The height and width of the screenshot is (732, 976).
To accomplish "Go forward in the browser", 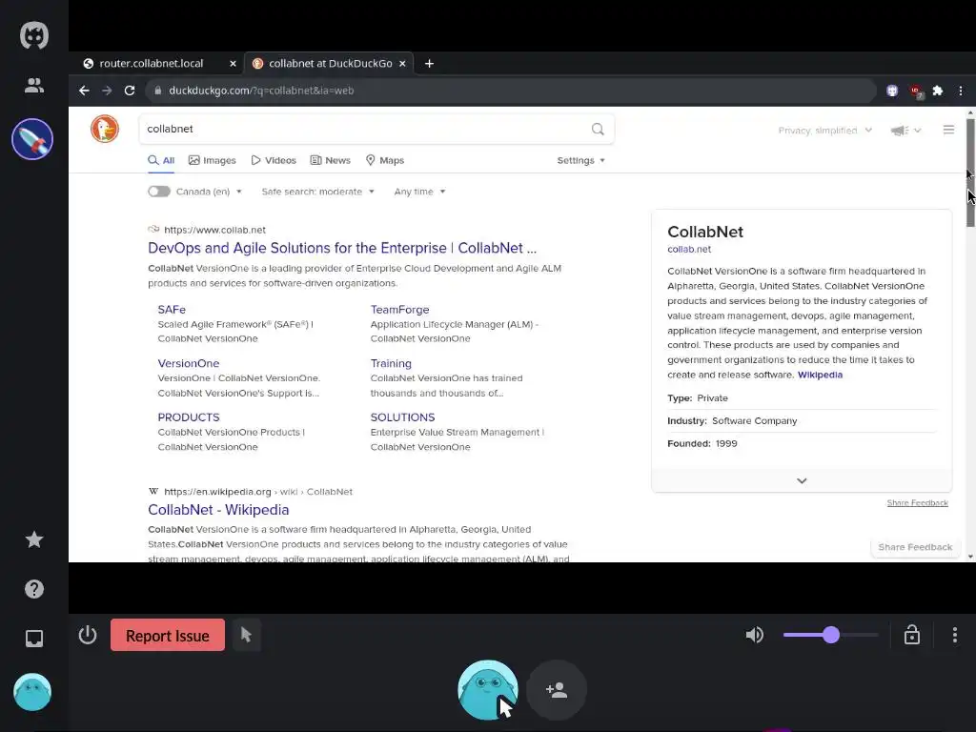I will [x=107, y=91].
